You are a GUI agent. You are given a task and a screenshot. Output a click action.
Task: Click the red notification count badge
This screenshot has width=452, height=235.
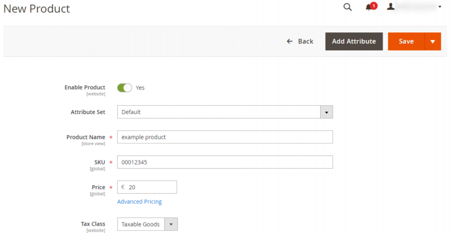(x=374, y=5)
